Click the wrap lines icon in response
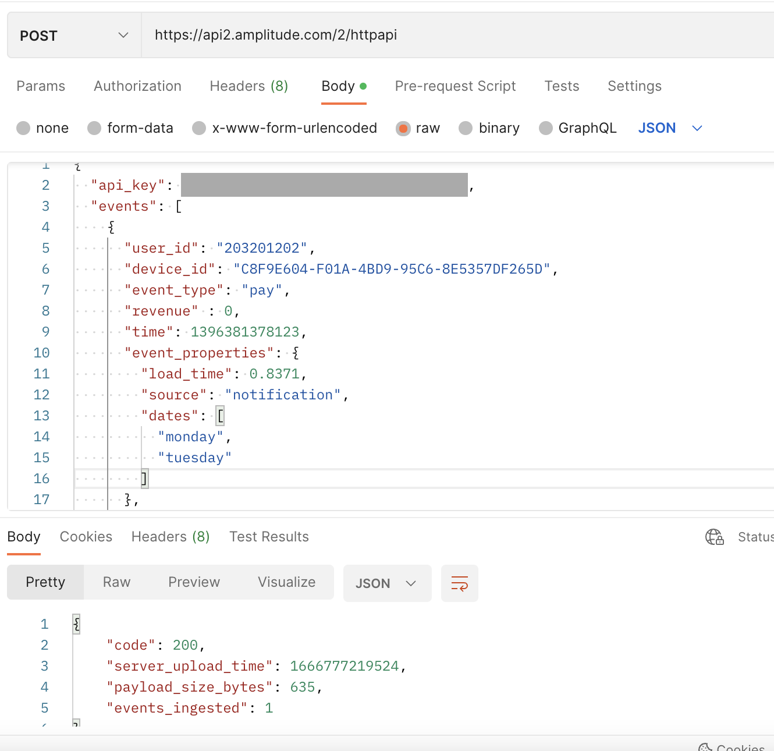Screen dimensions: 774x751 459,583
